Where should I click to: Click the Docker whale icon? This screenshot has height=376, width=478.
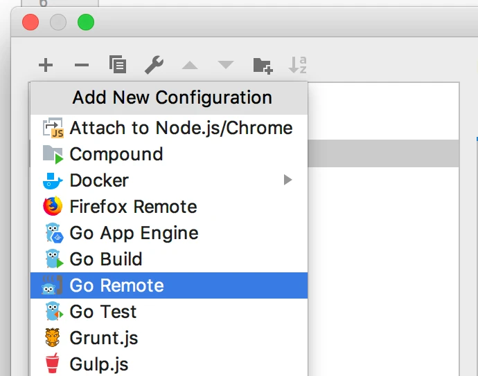53,181
